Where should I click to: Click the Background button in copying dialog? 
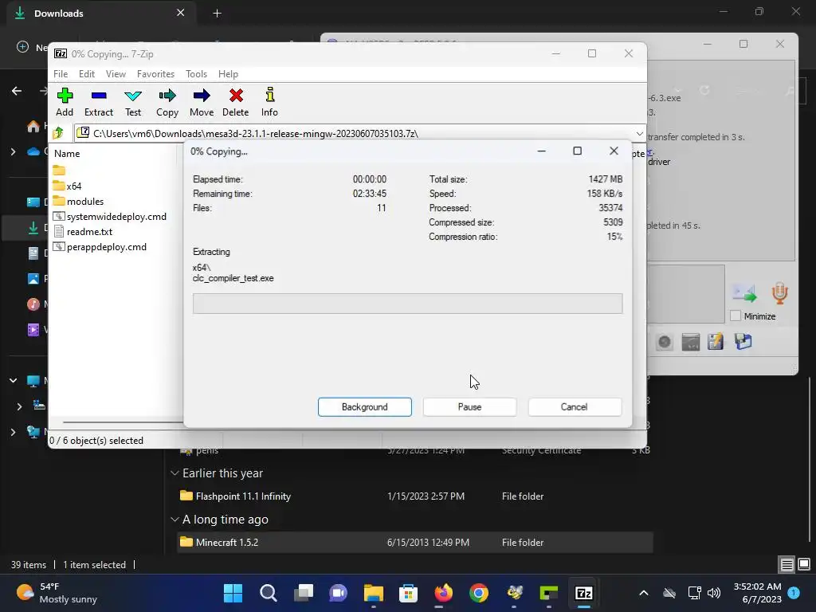(365, 407)
